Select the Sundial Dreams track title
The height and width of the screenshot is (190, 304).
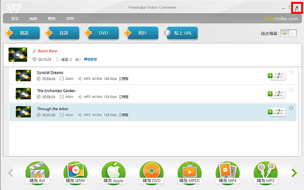coord(50,73)
